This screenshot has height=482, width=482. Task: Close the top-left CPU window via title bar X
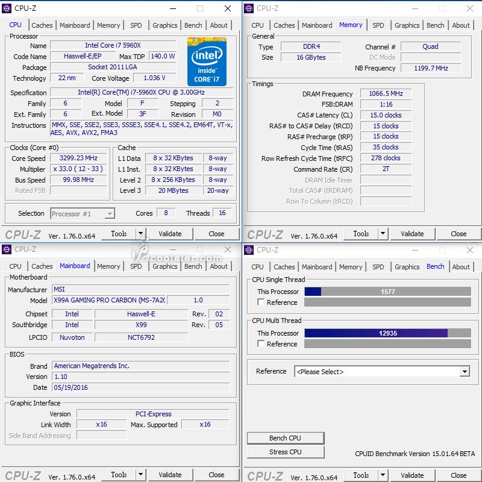coord(228,8)
